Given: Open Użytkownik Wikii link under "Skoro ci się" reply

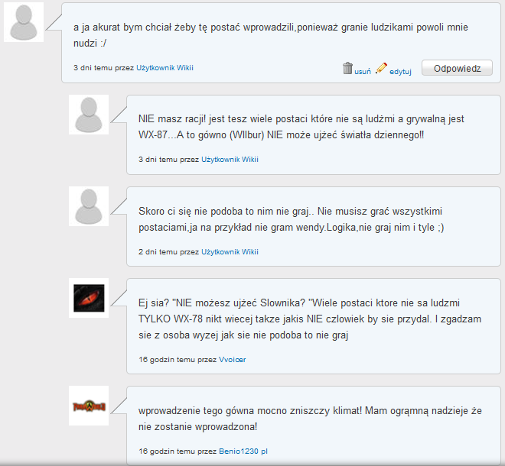Looking at the screenshot, I should [230, 251].
